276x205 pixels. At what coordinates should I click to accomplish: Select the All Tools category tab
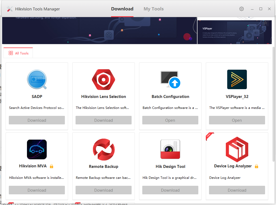(18, 53)
